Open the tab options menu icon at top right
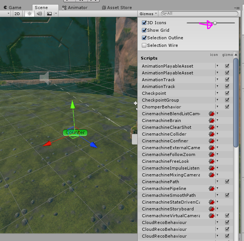Viewport: 244px width, 241px height. 237,8
